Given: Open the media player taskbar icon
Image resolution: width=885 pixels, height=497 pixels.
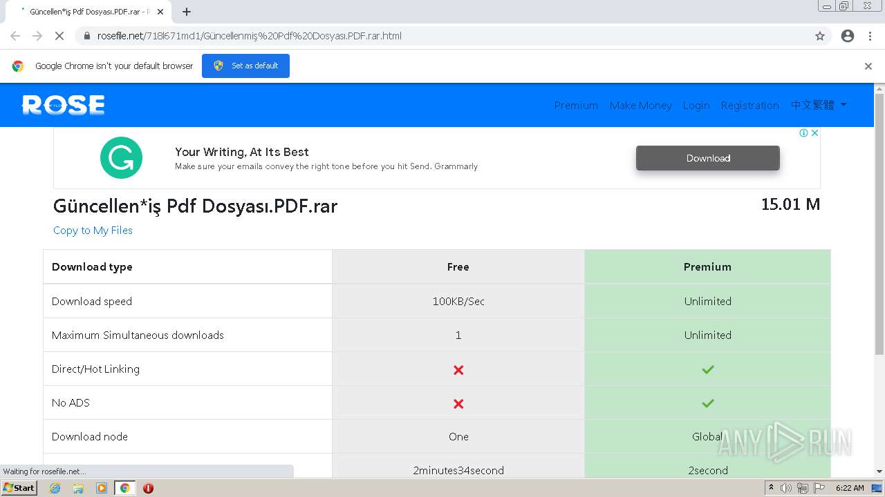Looking at the screenshot, I should pyautogui.click(x=102, y=488).
